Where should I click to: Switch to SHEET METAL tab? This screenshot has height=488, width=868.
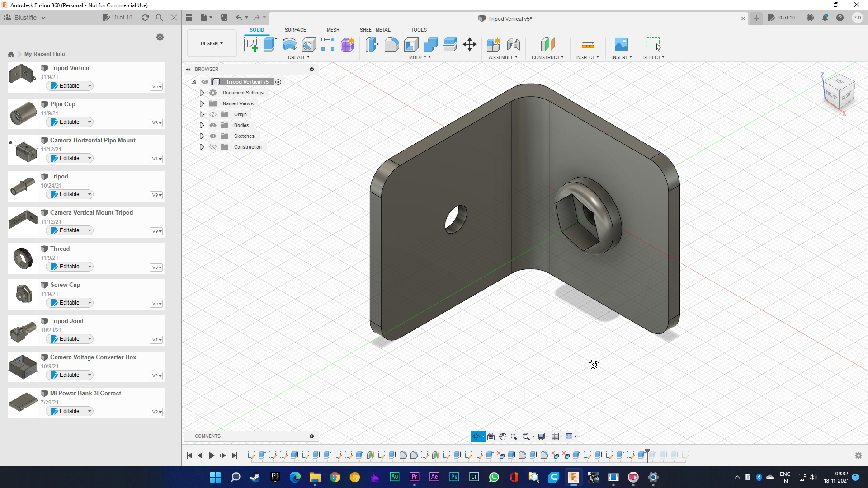tap(375, 29)
